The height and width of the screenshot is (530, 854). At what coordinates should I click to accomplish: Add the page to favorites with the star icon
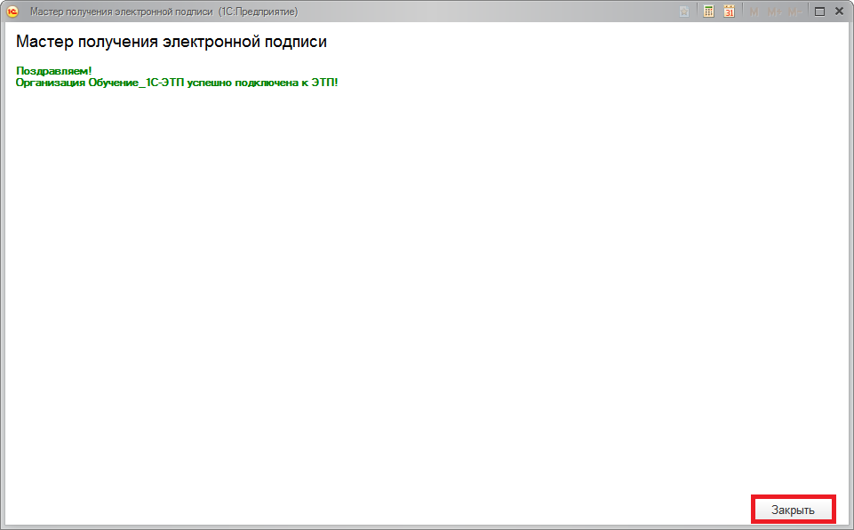coord(684,12)
